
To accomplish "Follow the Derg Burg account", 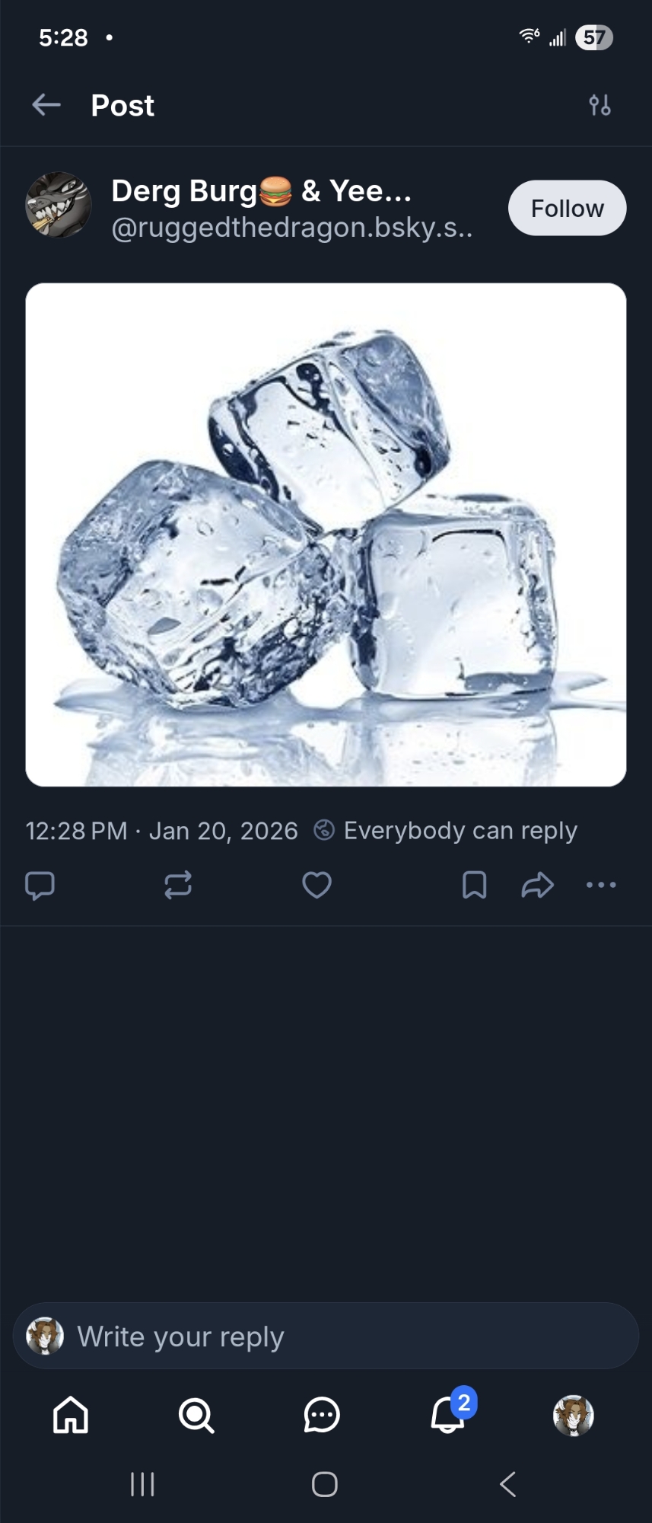I will click(567, 208).
